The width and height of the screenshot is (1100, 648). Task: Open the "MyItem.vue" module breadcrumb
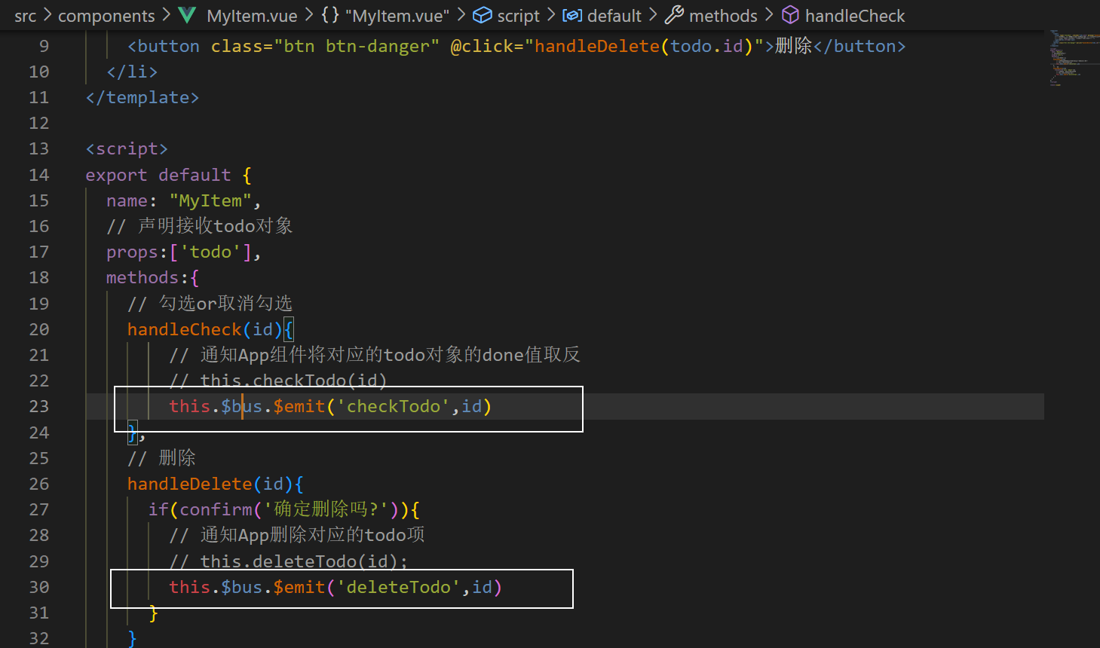[x=397, y=16]
